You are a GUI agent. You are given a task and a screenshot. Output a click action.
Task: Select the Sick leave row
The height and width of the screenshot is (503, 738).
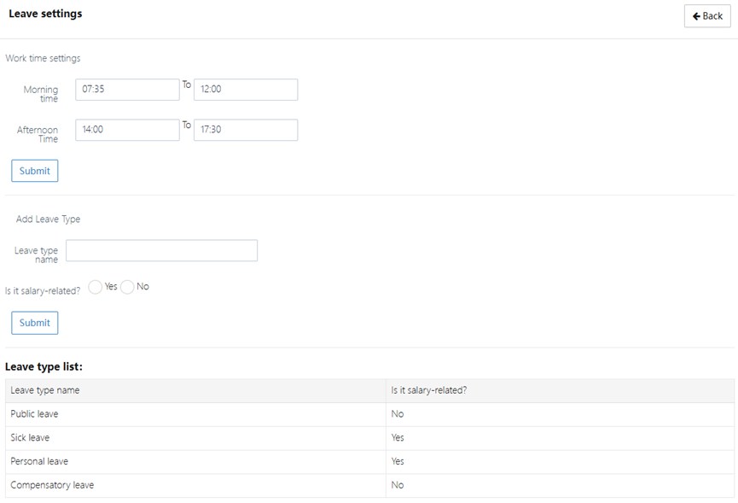click(x=30, y=438)
